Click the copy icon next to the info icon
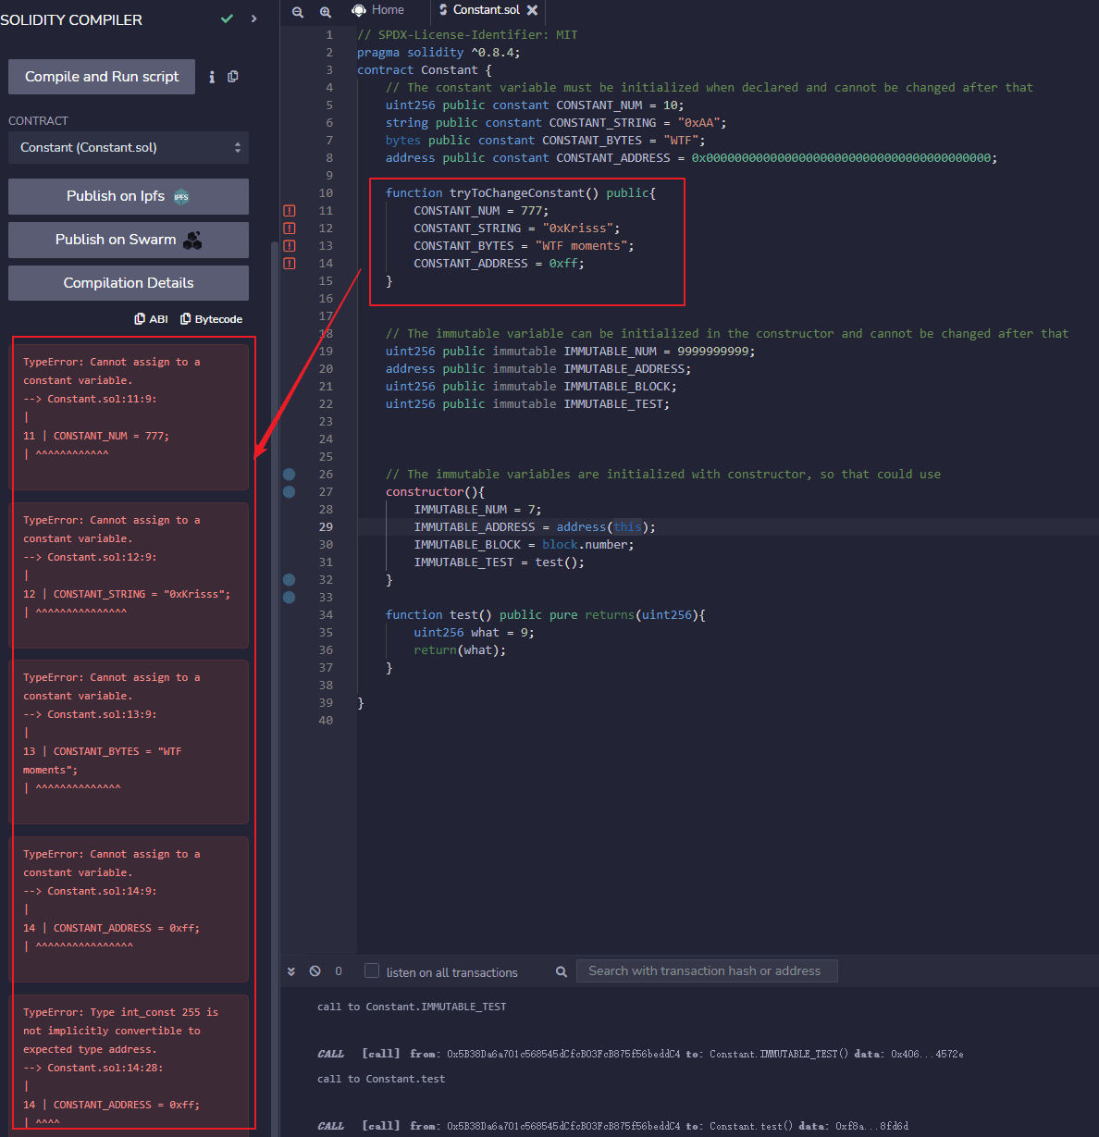The height and width of the screenshot is (1137, 1099). pyautogui.click(x=233, y=77)
